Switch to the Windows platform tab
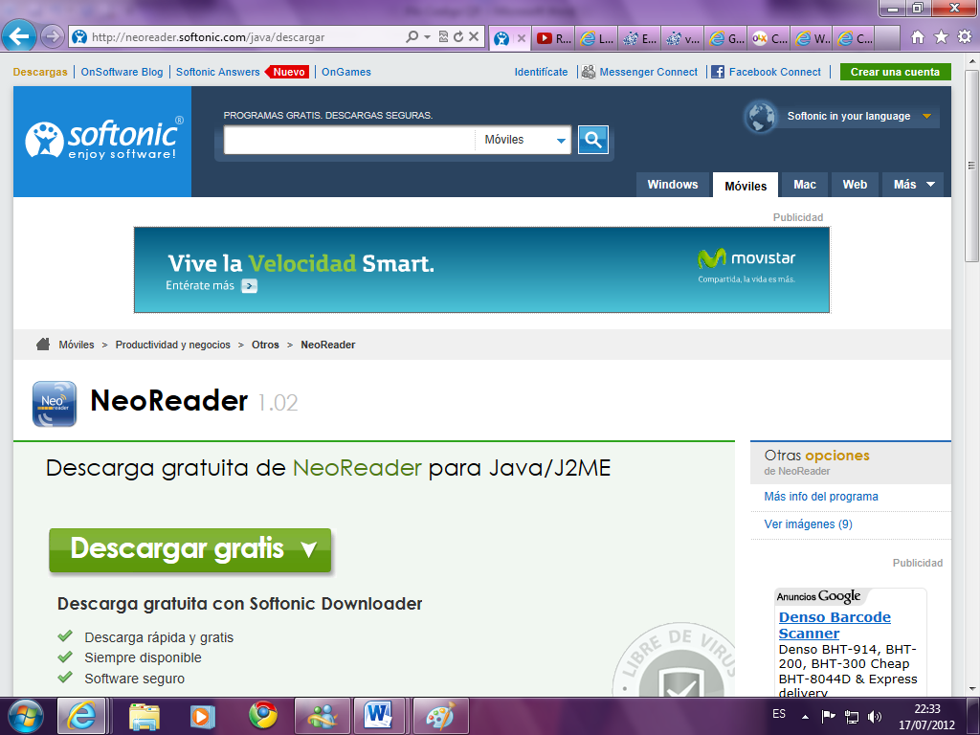Image resolution: width=980 pixels, height=735 pixels. 672,185
